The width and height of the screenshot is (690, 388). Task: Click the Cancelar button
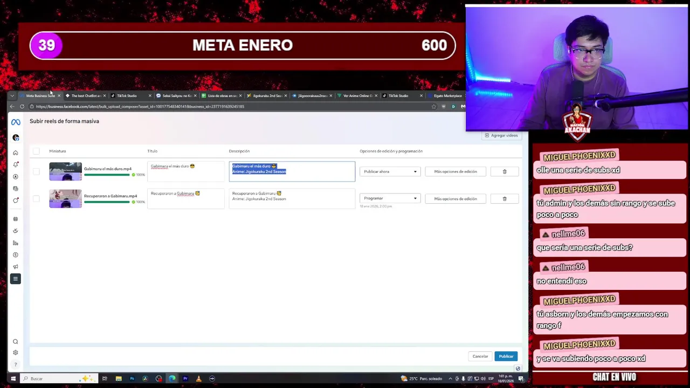(480, 356)
